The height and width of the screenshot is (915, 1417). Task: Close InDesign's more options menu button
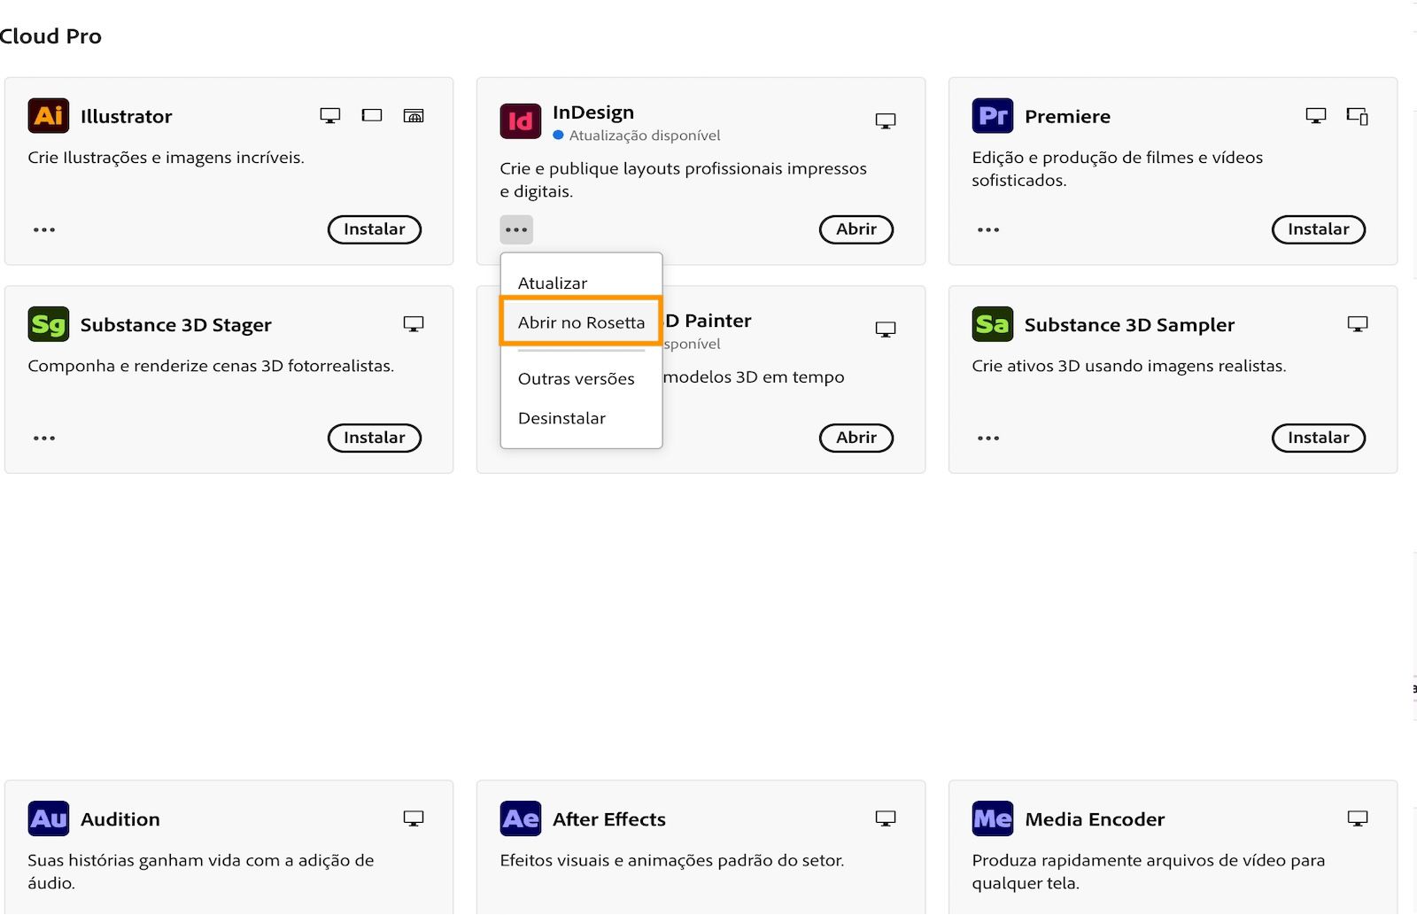[x=516, y=229]
